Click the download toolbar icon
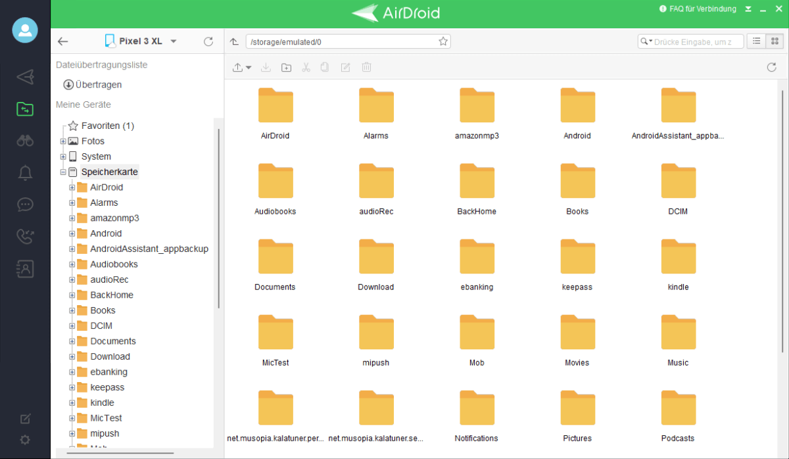This screenshot has width=789, height=459. click(x=266, y=67)
